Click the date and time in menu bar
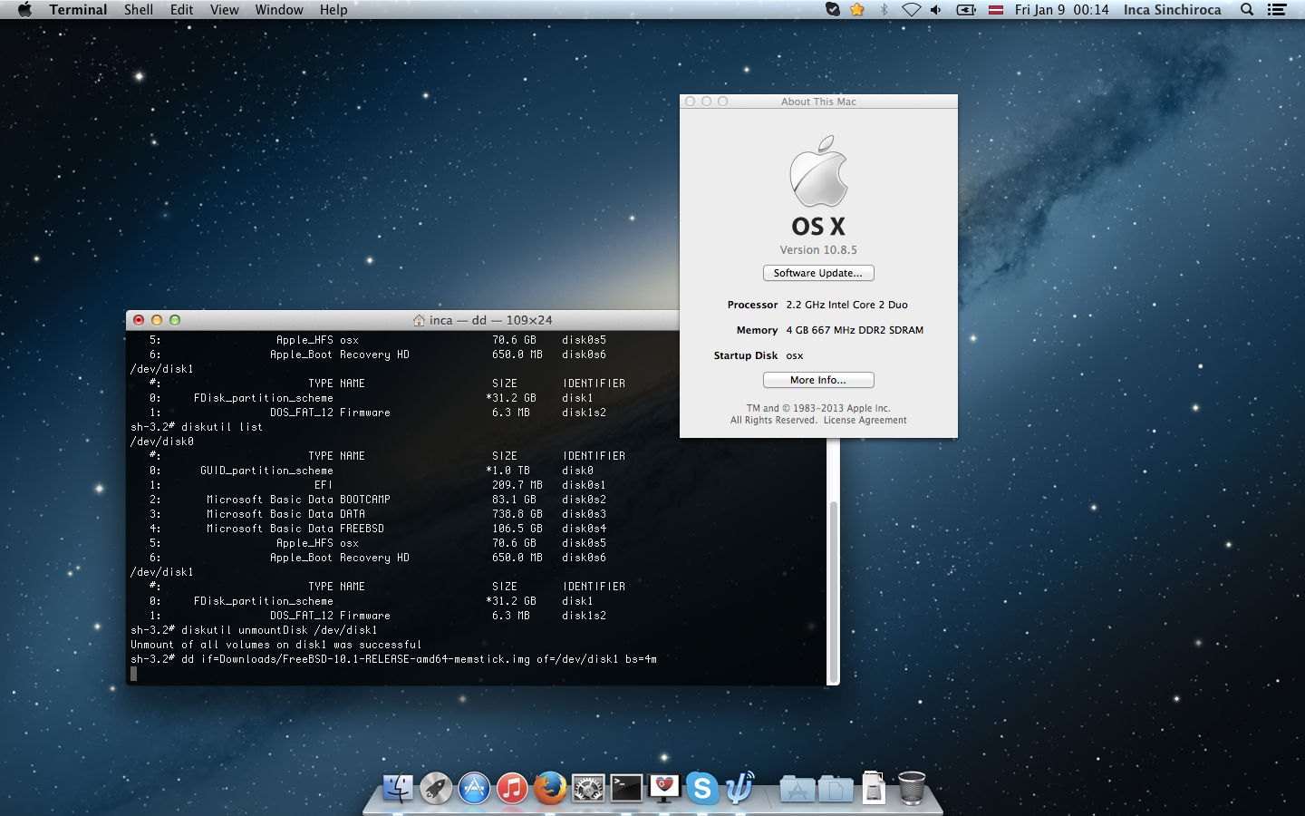Image resolution: width=1305 pixels, height=816 pixels. (1062, 9)
